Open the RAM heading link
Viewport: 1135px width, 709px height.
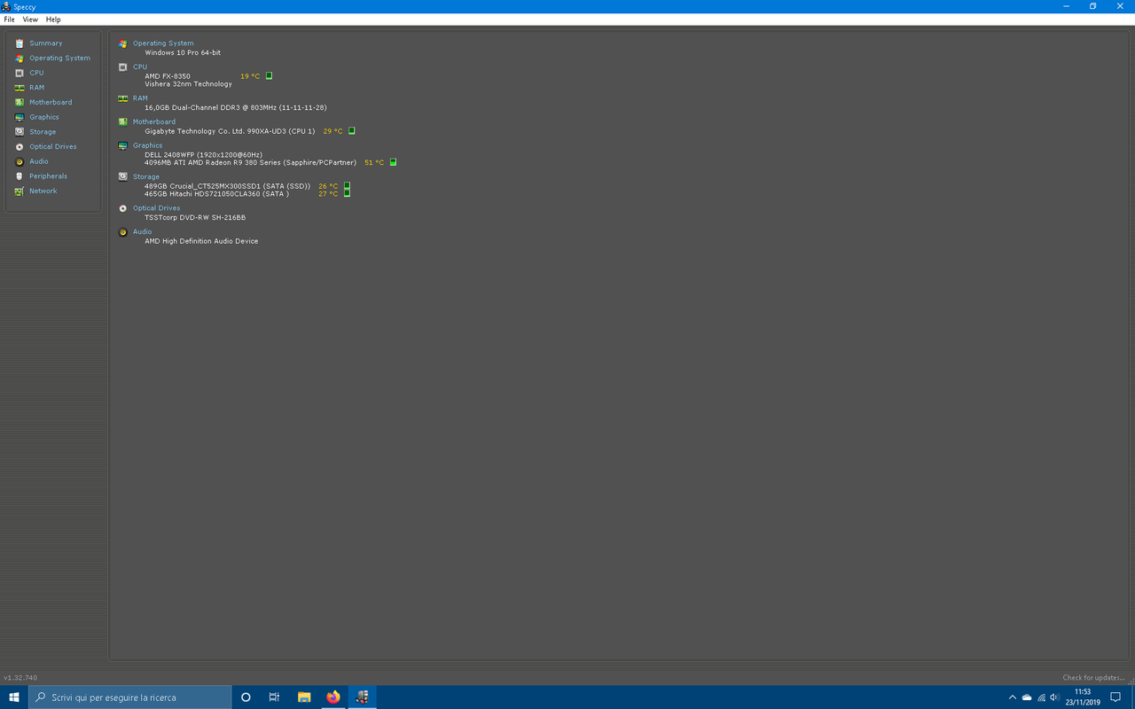pos(140,98)
